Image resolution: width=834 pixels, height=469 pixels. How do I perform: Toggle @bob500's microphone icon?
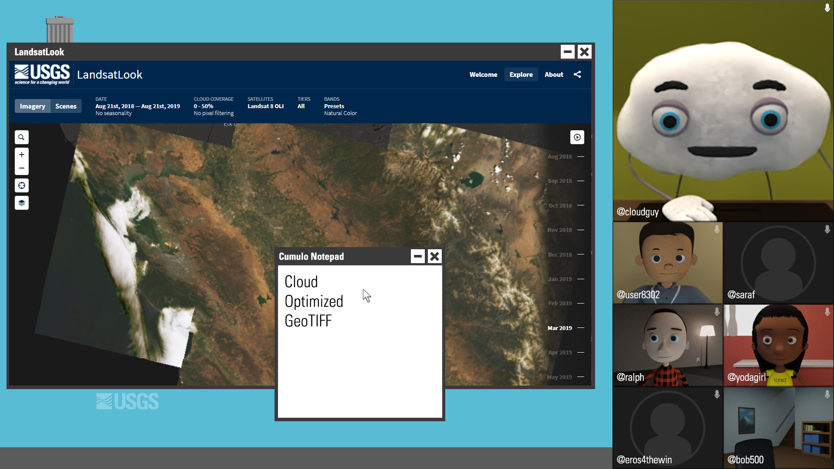click(827, 394)
